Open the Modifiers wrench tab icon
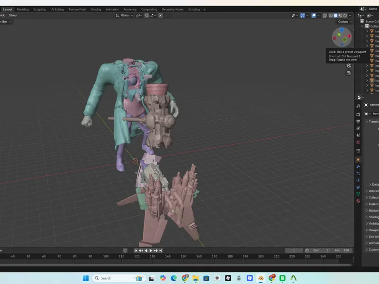This screenshot has width=379, height=284. click(x=358, y=167)
